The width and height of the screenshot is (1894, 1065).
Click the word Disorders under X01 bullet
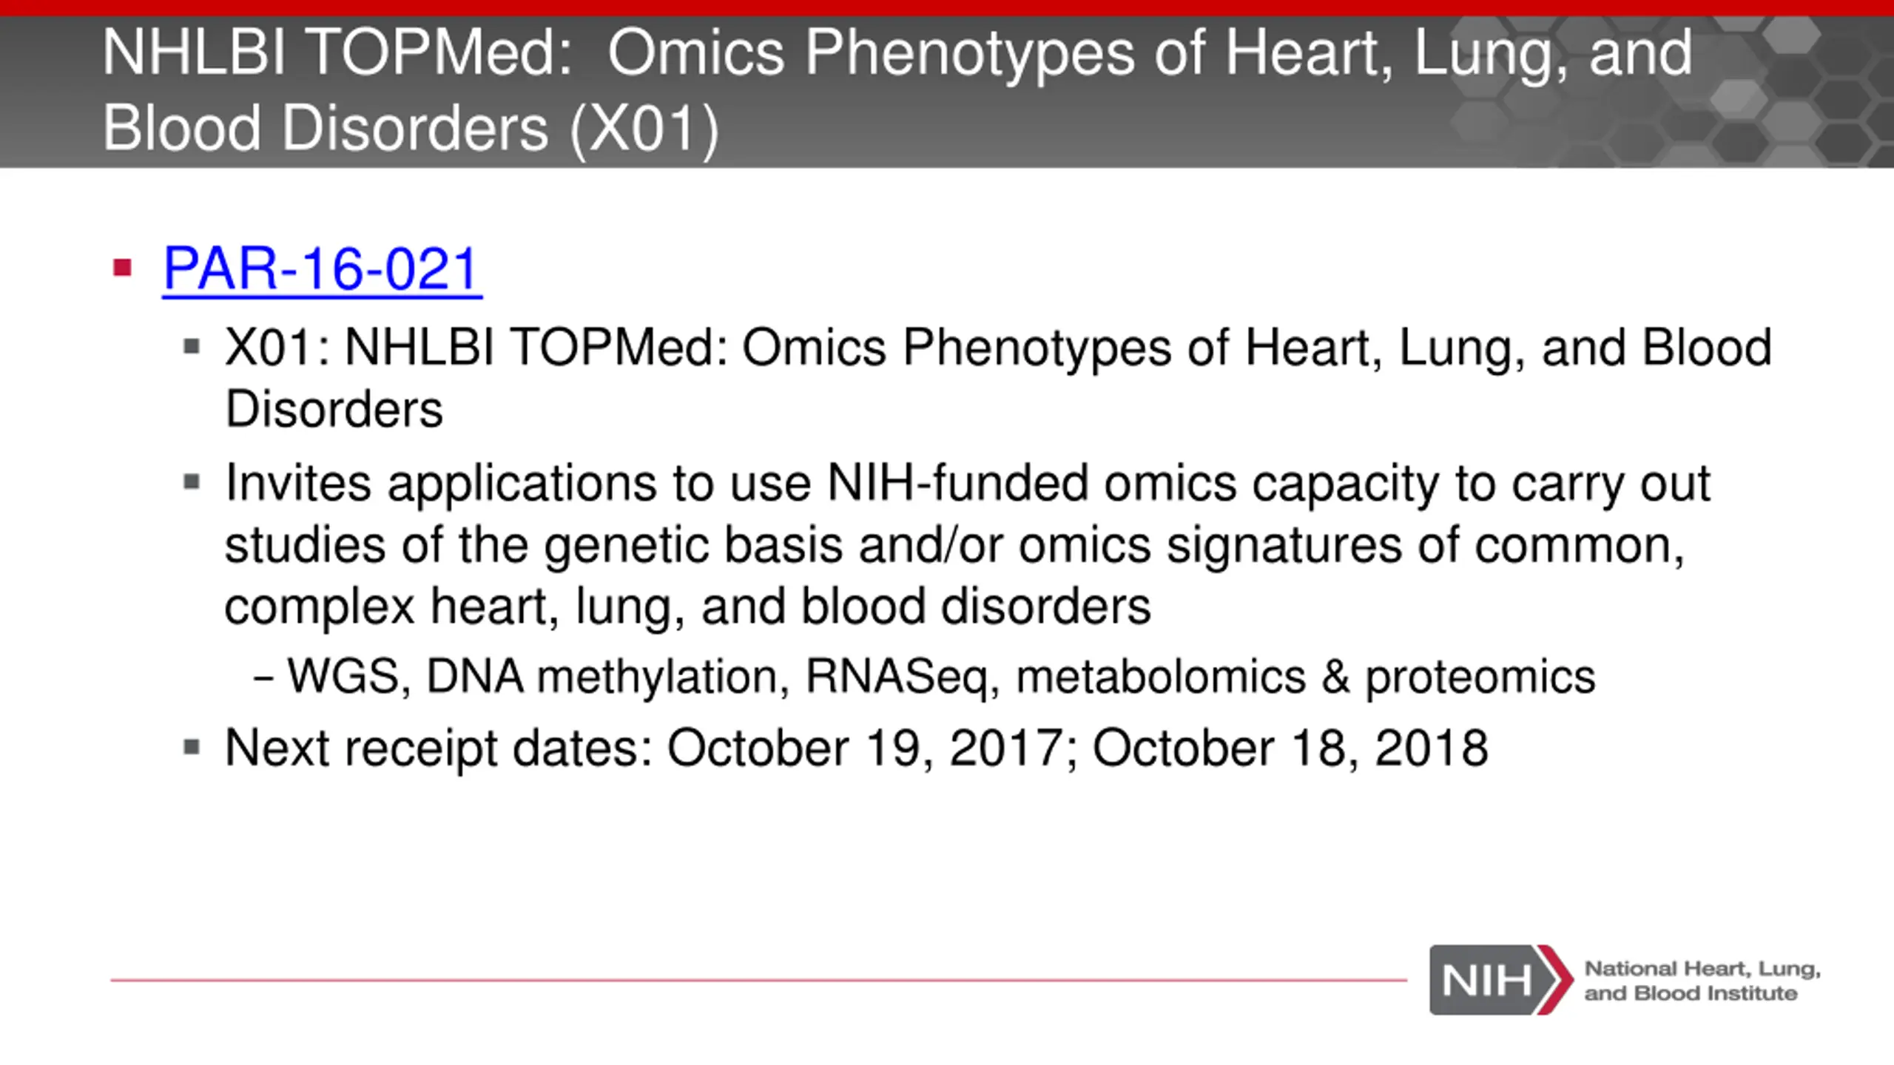[x=334, y=409]
